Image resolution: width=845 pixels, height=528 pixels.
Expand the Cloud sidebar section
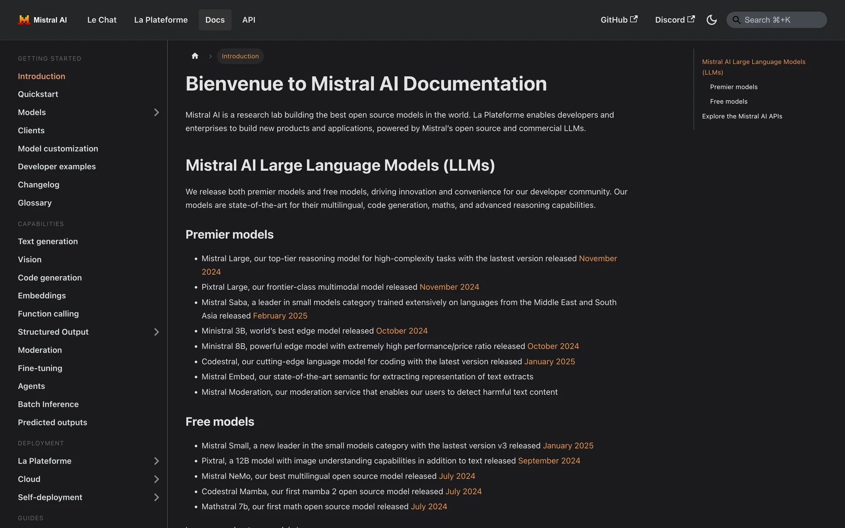[156, 479]
